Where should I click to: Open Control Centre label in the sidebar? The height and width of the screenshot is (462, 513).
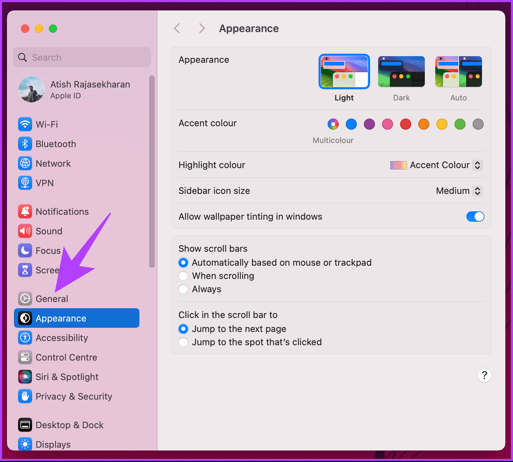[66, 357]
